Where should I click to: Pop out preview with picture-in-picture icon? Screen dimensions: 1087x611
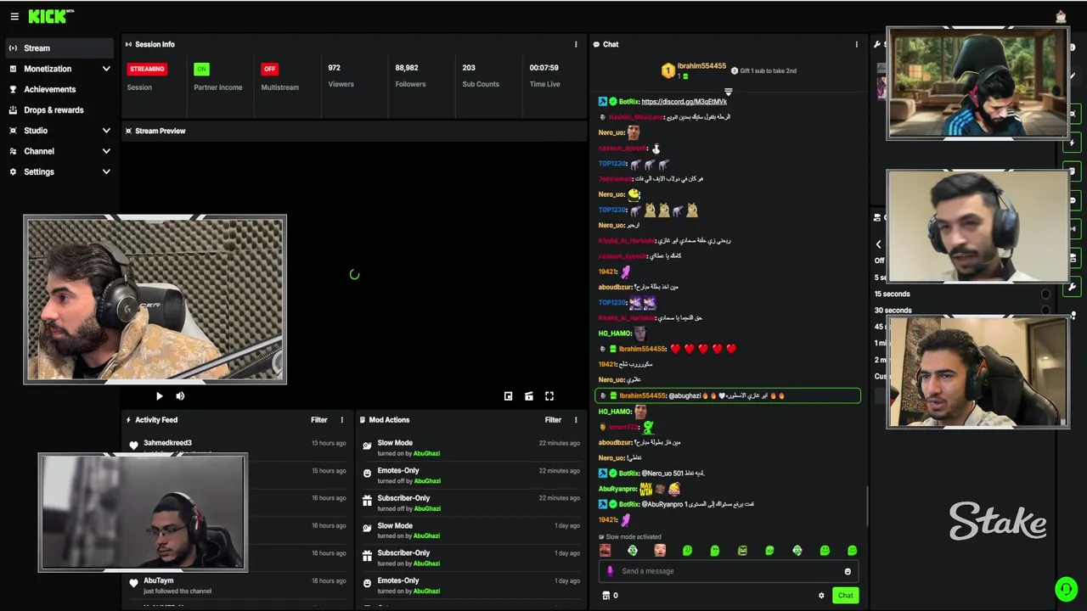(508, 396)
